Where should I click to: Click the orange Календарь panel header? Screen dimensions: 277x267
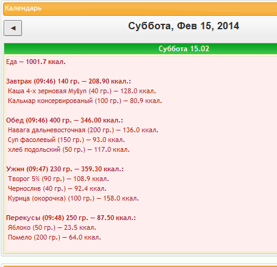point(140,9)
